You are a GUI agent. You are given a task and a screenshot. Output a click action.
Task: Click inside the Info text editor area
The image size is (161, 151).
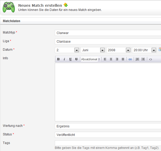108,92
